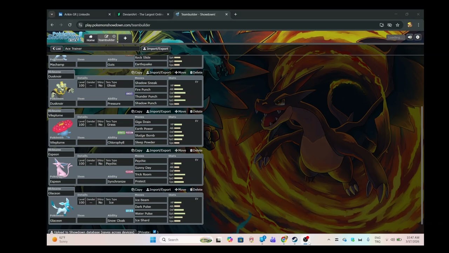
Task: Import/Export the Dusknoir set
Action: [158, 72]
